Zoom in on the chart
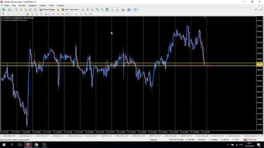The width and height of the screenshot is (264, 148). pyautogui.click(x=97, y=9)
